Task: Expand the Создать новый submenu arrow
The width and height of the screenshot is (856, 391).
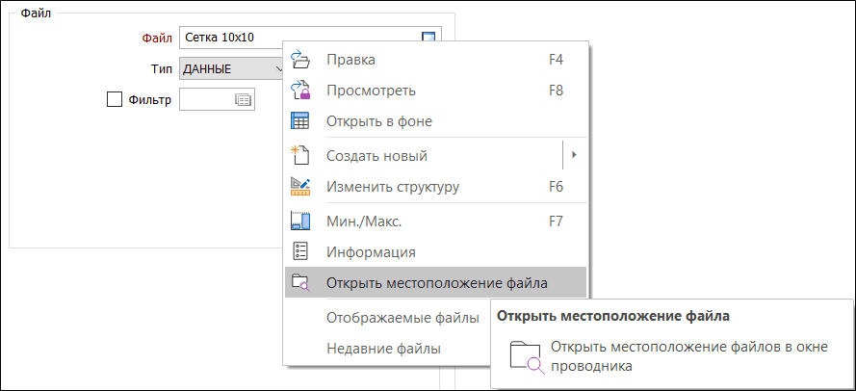Action: [574, 155]
